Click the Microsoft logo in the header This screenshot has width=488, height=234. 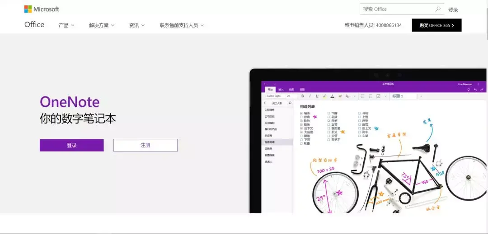[x=42, y=9]
